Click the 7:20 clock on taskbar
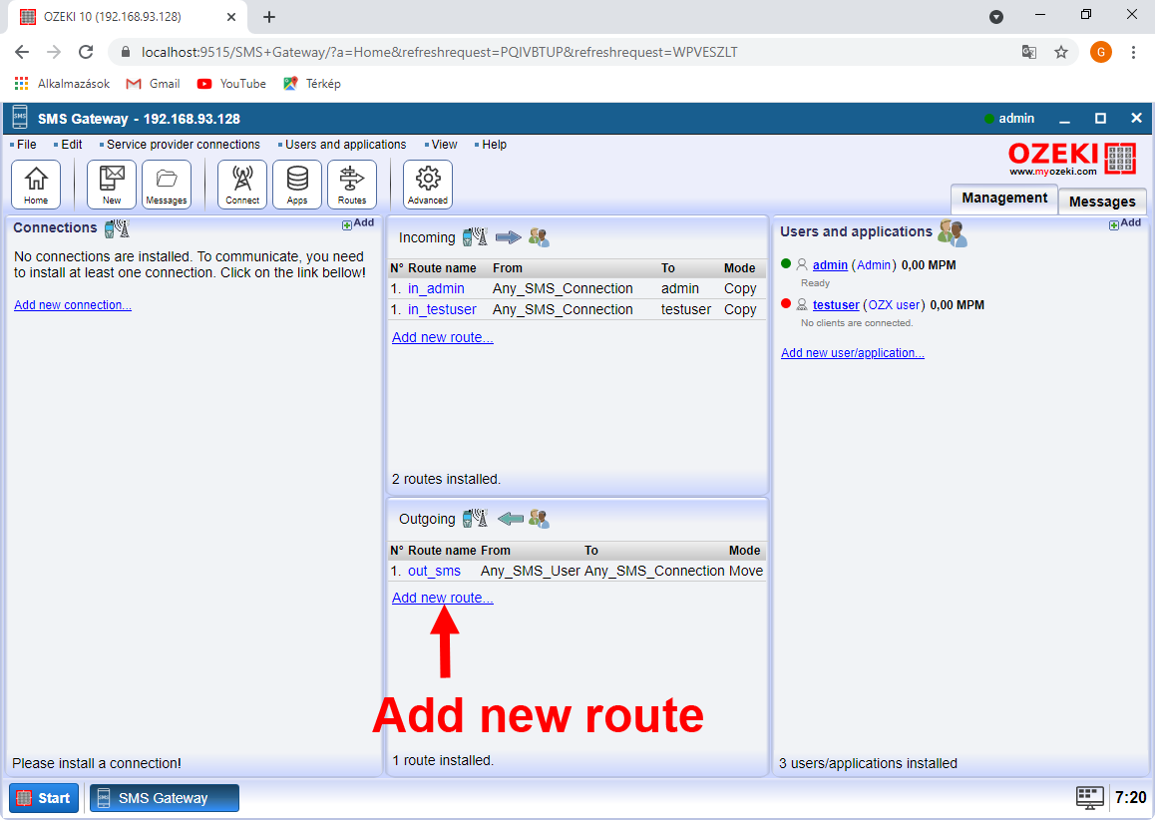Image resolution: width=1155 pixels, height=820 pixels. [x=1130, y=797]
